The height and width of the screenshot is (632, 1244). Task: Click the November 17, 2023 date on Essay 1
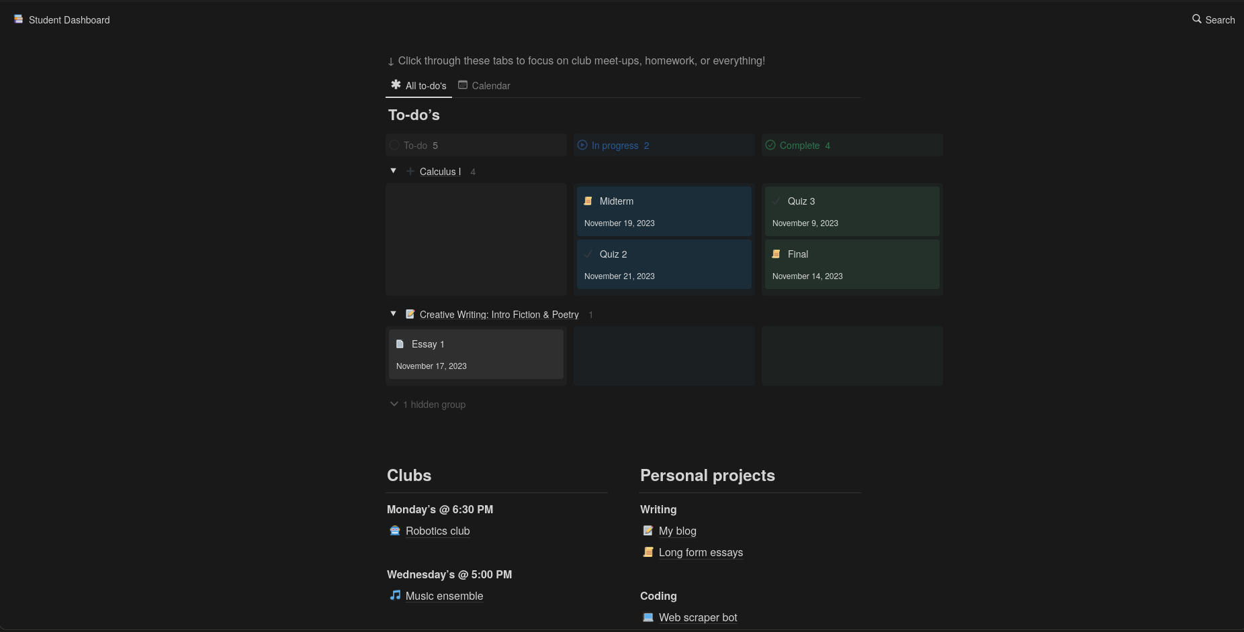click(x=431, y=366)
